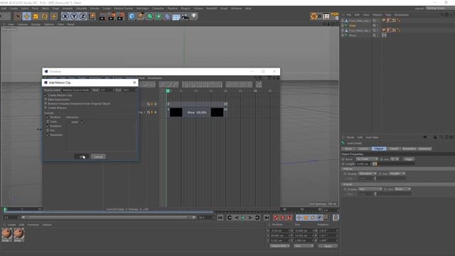Toggle position keyframe recording icon
Viewport: 455px width, 256px height.
[299, 218]
